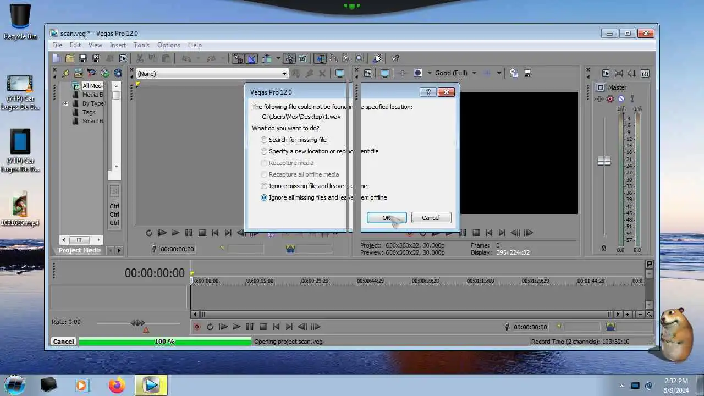Click Downmix Output icon in master panel
704x396 pixels.
[x=619, y=73]
